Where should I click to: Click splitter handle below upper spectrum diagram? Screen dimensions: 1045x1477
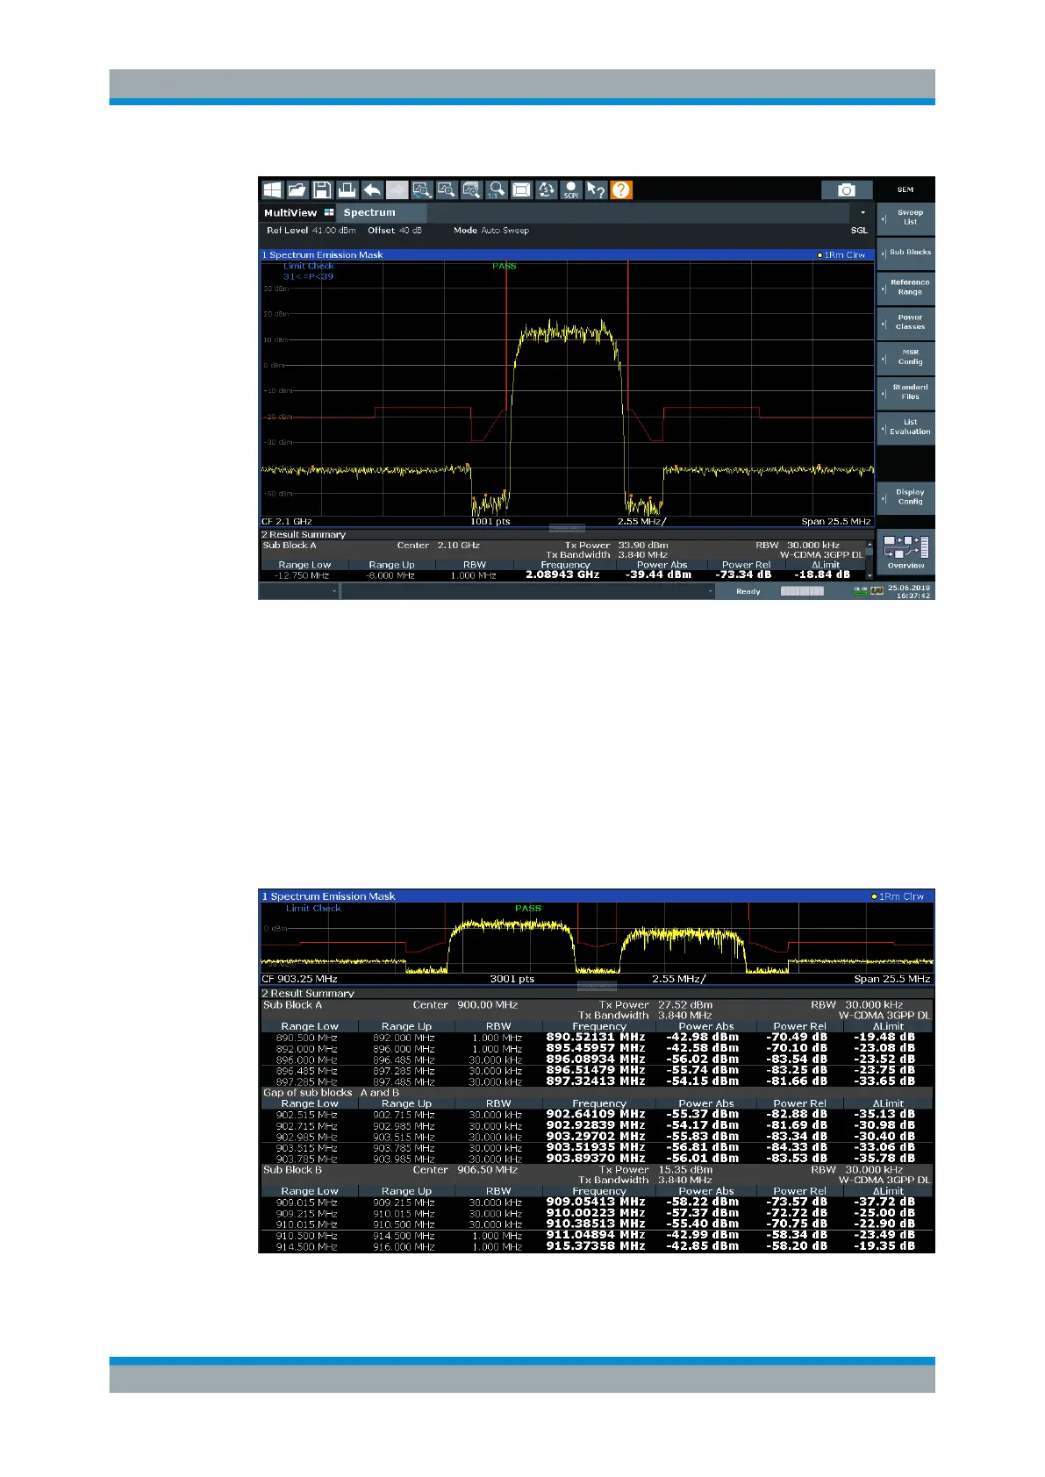click(x=567, y=529)
